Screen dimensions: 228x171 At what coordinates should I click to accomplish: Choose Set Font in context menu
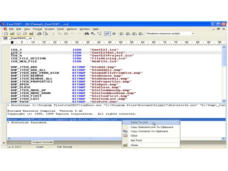pyautogui.click(x=151, y=140)
